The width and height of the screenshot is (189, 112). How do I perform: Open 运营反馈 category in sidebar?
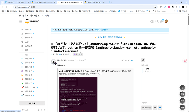(x=28, y=92)
